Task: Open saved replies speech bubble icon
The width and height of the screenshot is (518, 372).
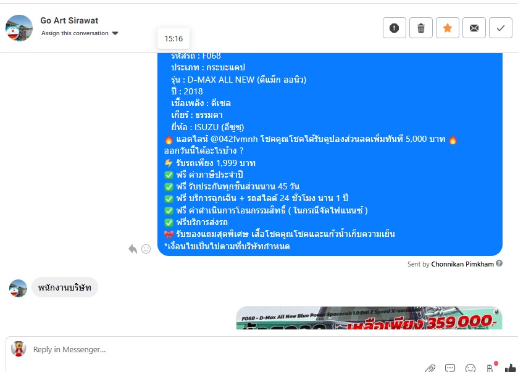Action: 450,368
